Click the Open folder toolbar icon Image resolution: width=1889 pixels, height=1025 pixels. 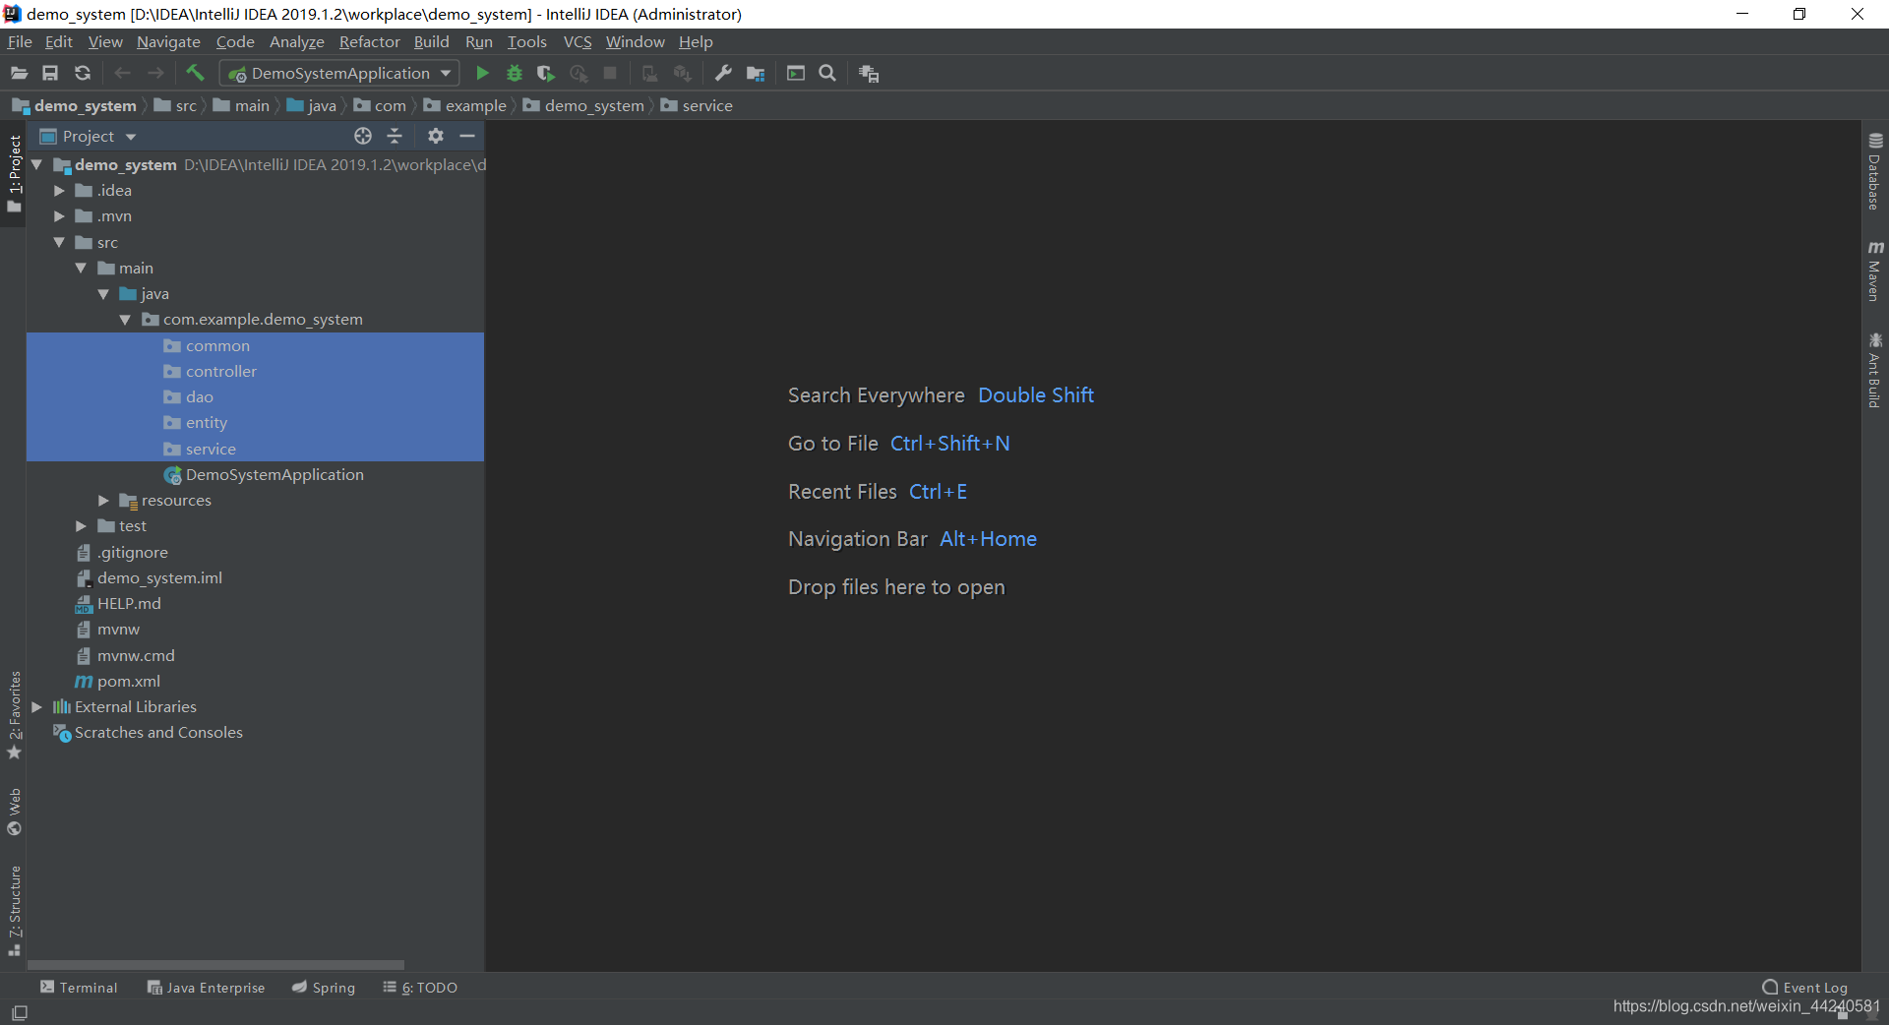point(19,73)
